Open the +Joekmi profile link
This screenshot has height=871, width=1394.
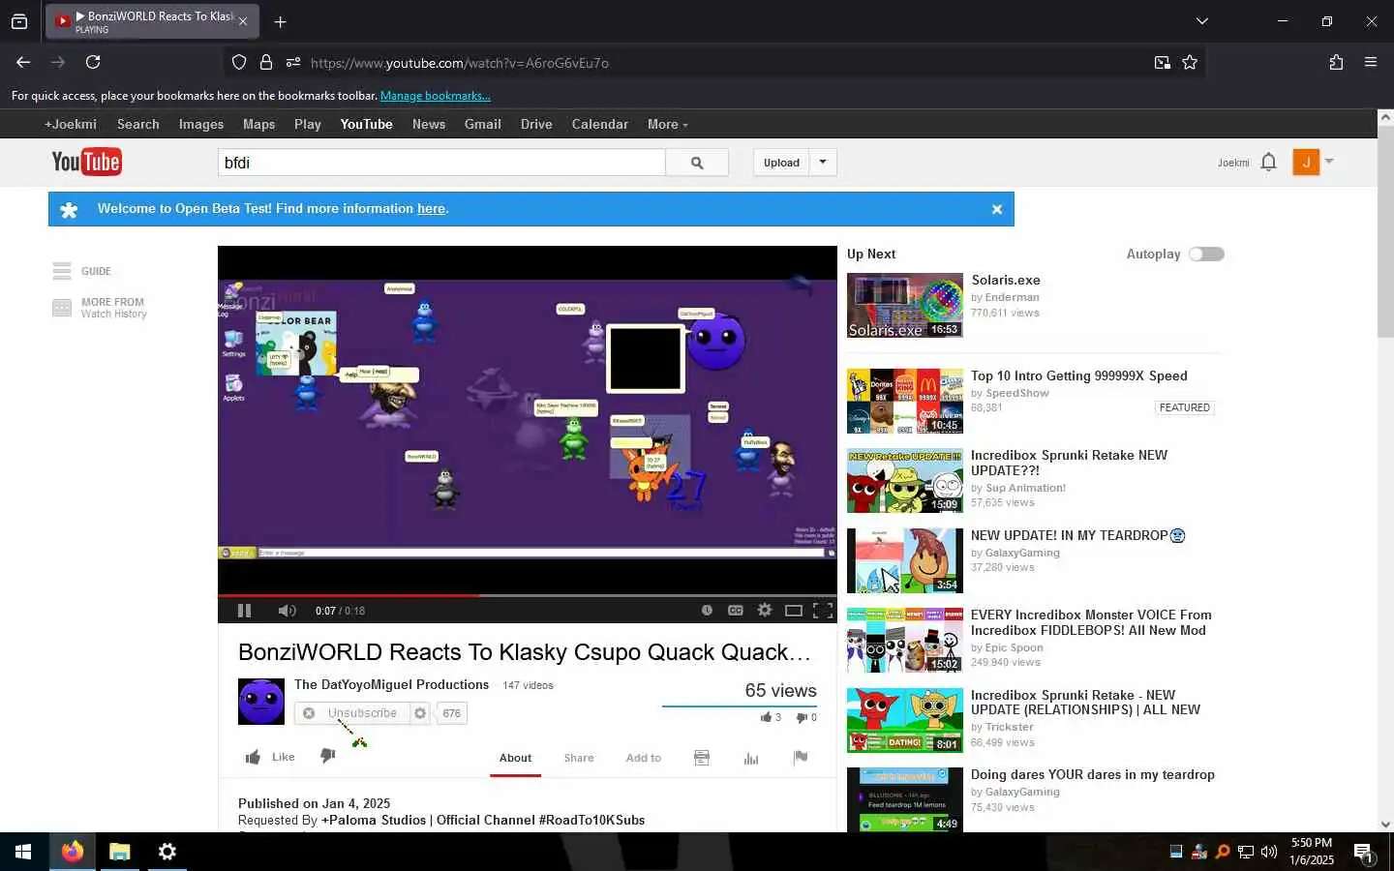click(71, 124)
